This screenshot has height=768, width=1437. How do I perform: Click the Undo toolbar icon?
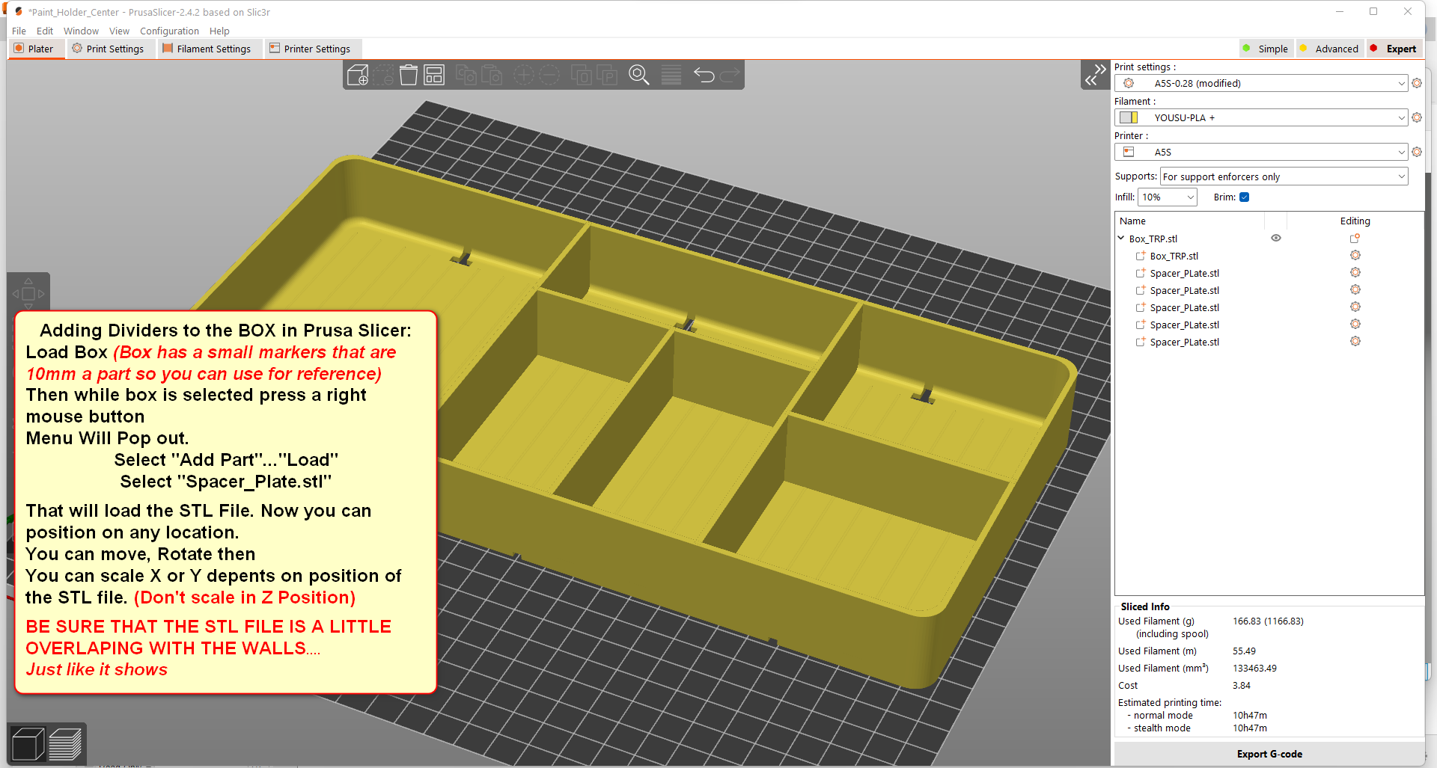point(704,75)
